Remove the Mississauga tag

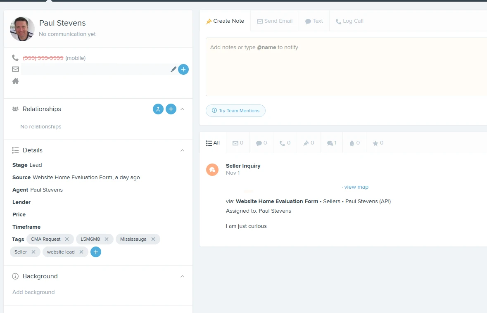[153, 239]
